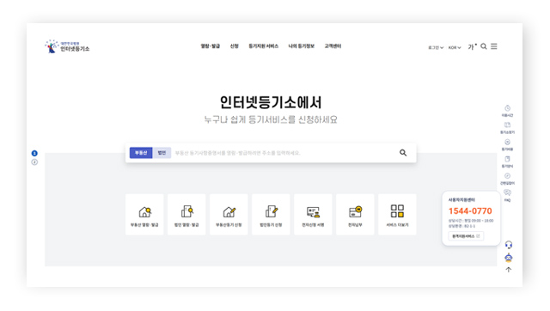Open 전자신청 서명 card

[x=313, y=214]
